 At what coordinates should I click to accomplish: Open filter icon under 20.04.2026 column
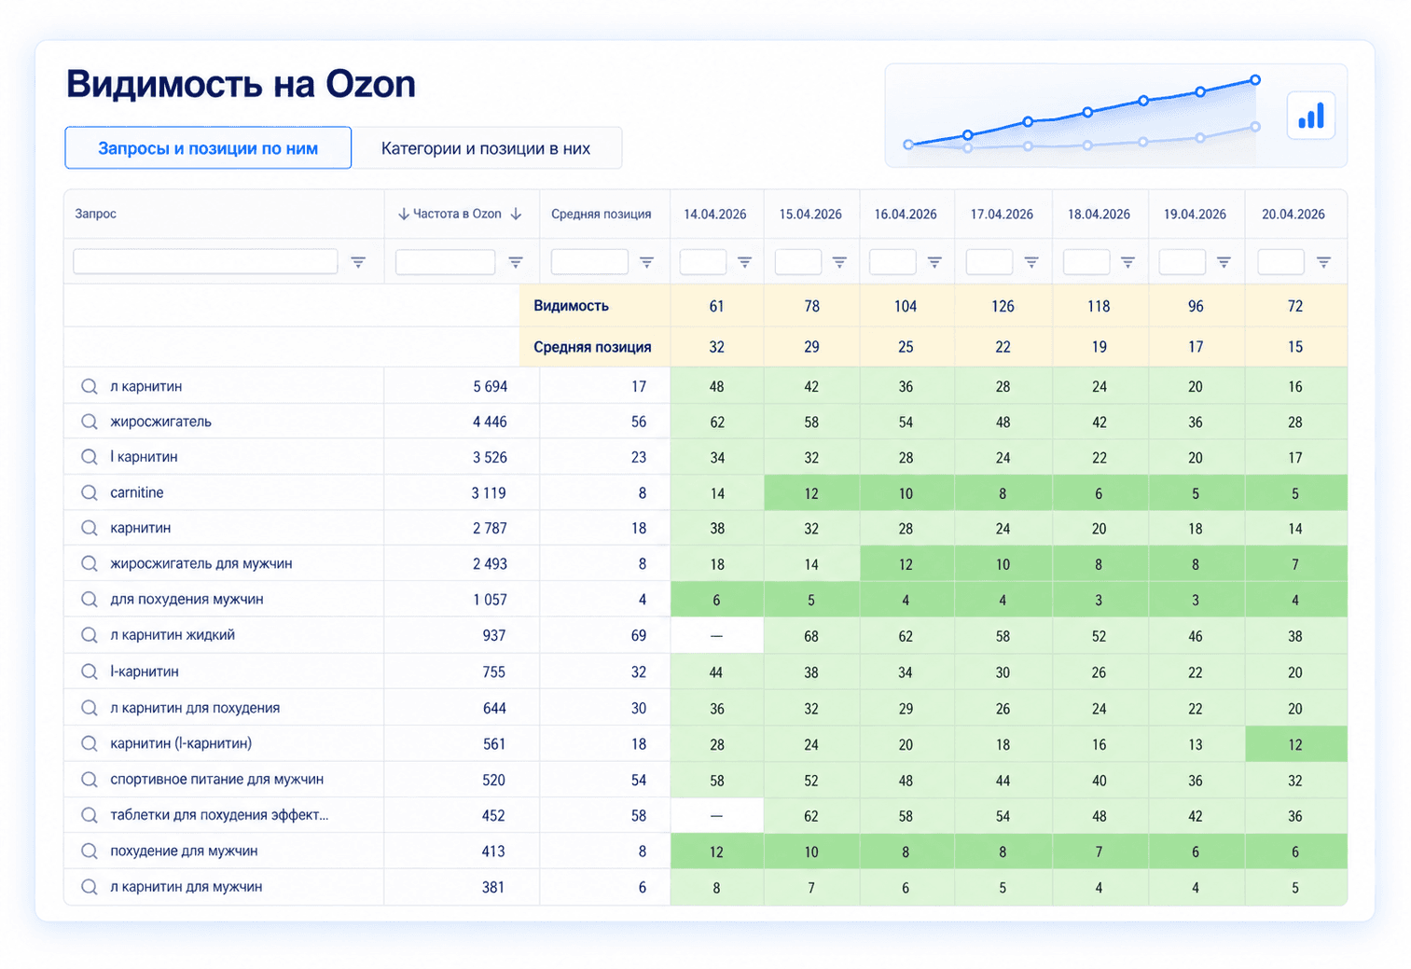(x=1323, y=262)
